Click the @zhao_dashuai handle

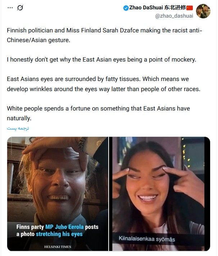174,16
